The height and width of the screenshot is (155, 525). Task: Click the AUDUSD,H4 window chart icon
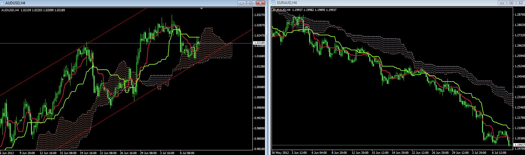3,3
